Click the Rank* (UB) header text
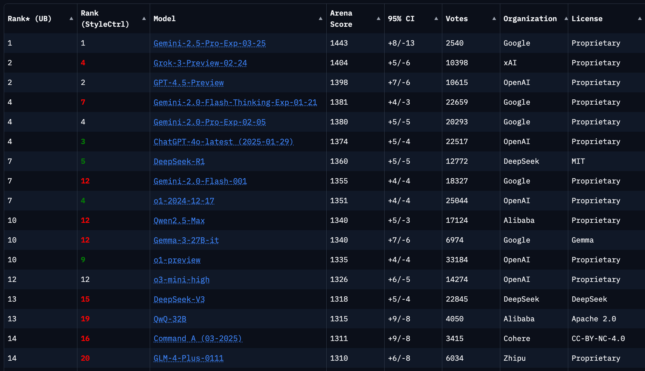The height and width of the screenshot is (371, 645). click(29, 19)
